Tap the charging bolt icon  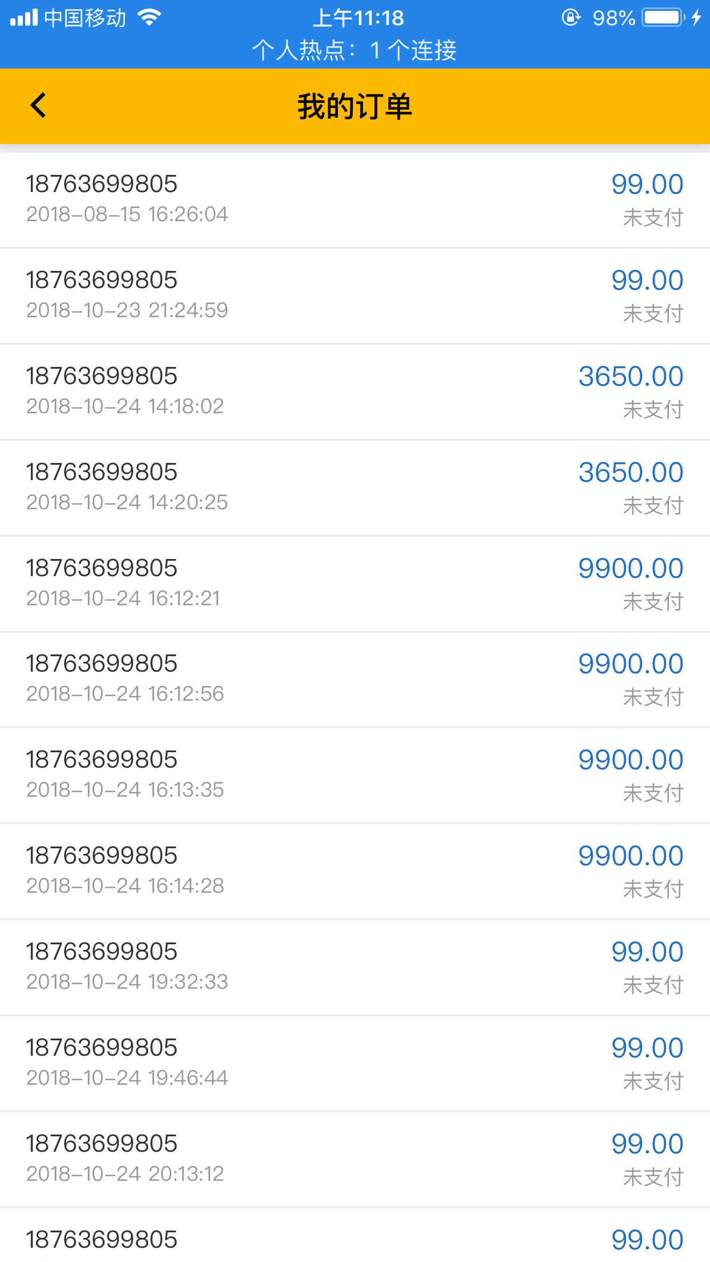(696, 18)
